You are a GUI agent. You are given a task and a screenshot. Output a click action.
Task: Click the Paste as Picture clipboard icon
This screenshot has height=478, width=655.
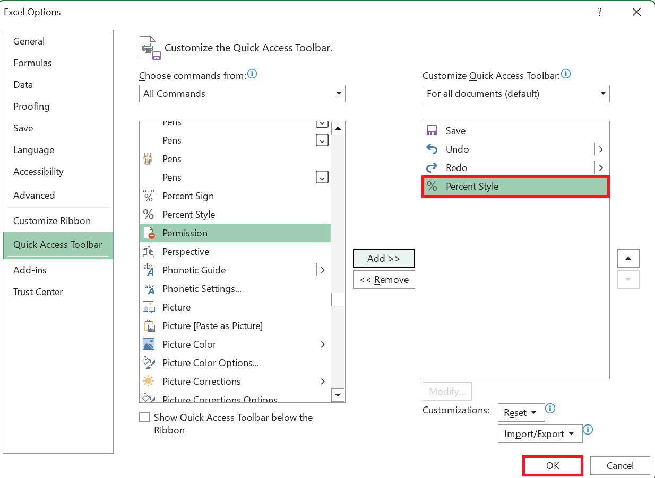pyautogui.click(x=149, y=326)
